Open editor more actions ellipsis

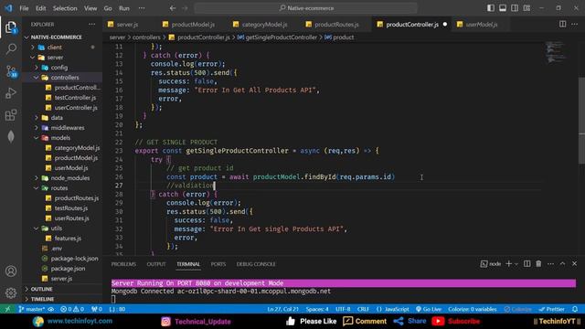(x=574, y=25)
